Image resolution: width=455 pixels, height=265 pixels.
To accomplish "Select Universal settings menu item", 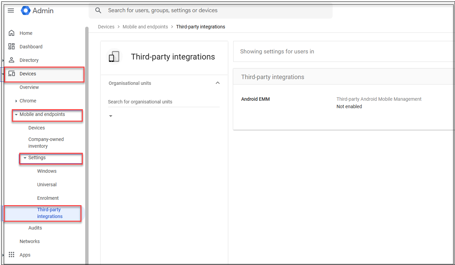I will [x=47, y=185].
